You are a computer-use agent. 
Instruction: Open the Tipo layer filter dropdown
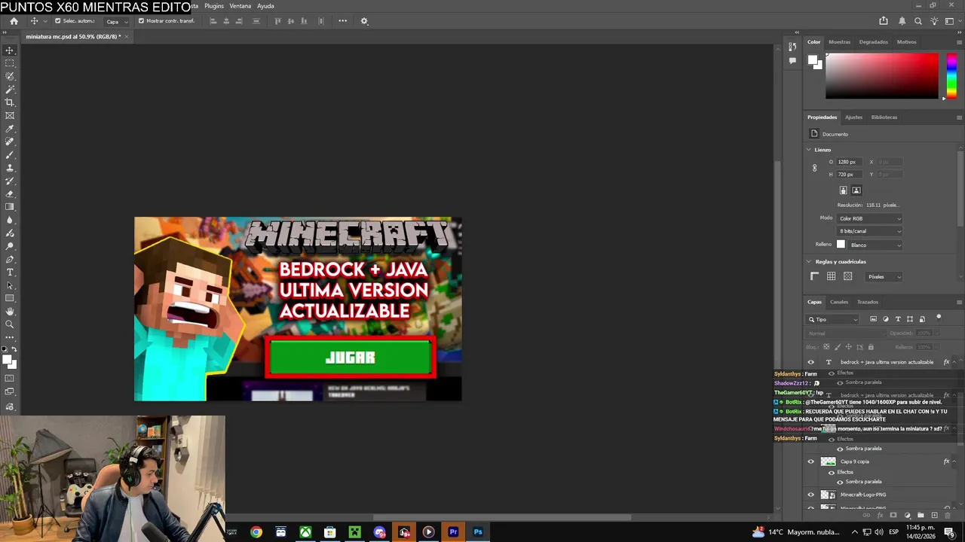tap(833, 319)
